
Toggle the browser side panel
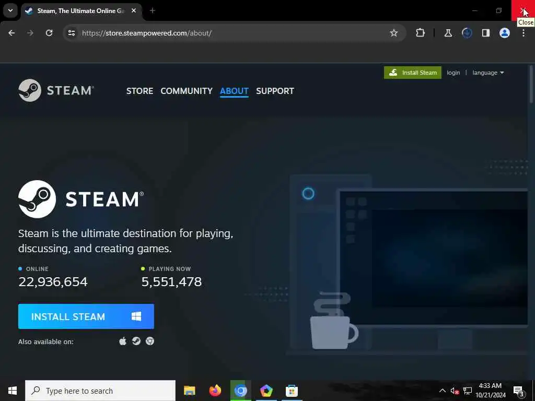[485, 33]
